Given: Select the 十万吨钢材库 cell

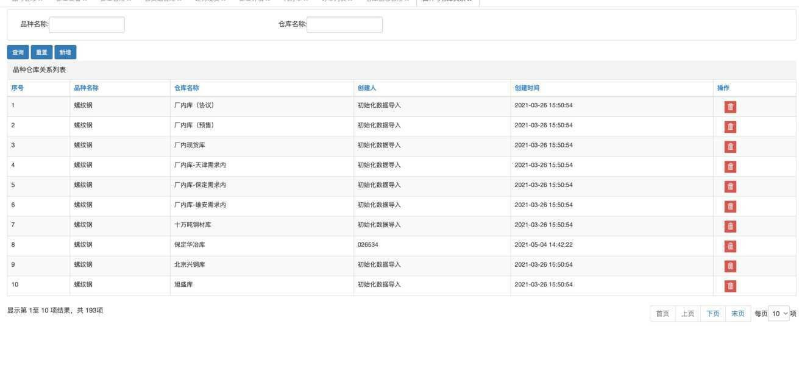Looking at the screenshot, I should point(262,225).
